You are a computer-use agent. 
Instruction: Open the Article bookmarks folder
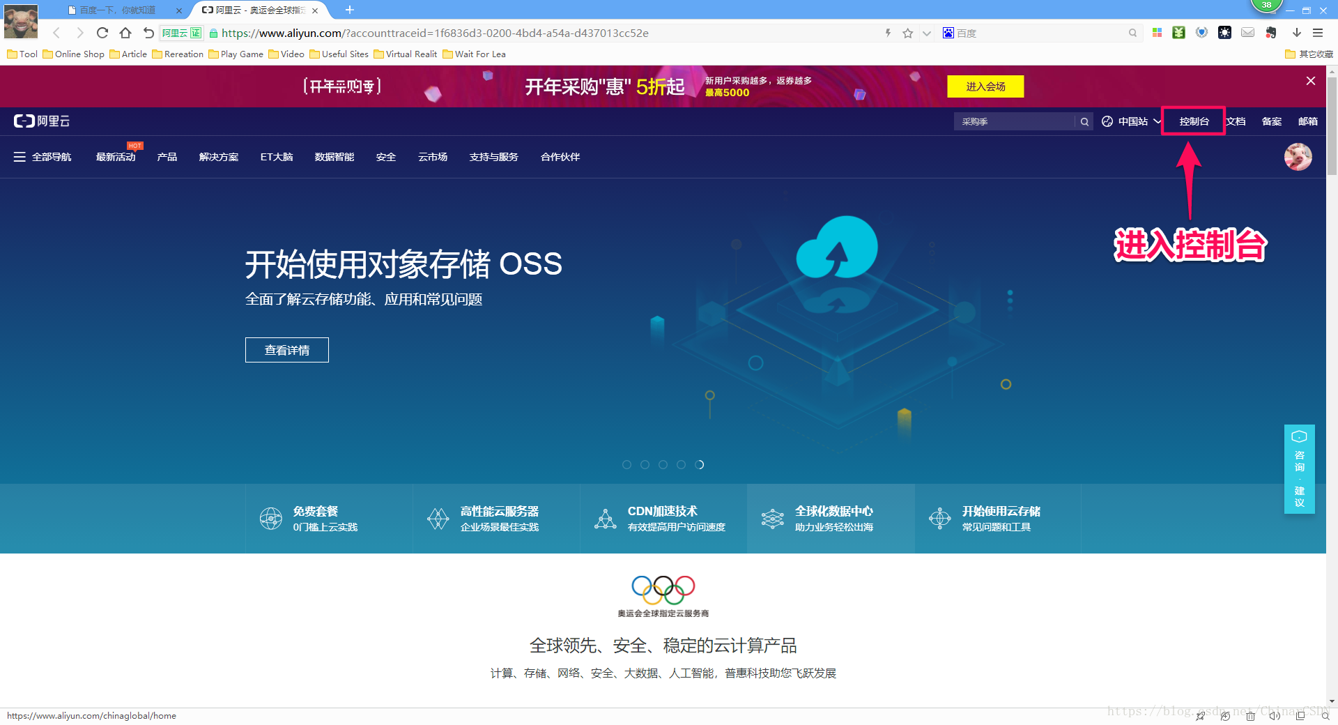pos(128,54)
